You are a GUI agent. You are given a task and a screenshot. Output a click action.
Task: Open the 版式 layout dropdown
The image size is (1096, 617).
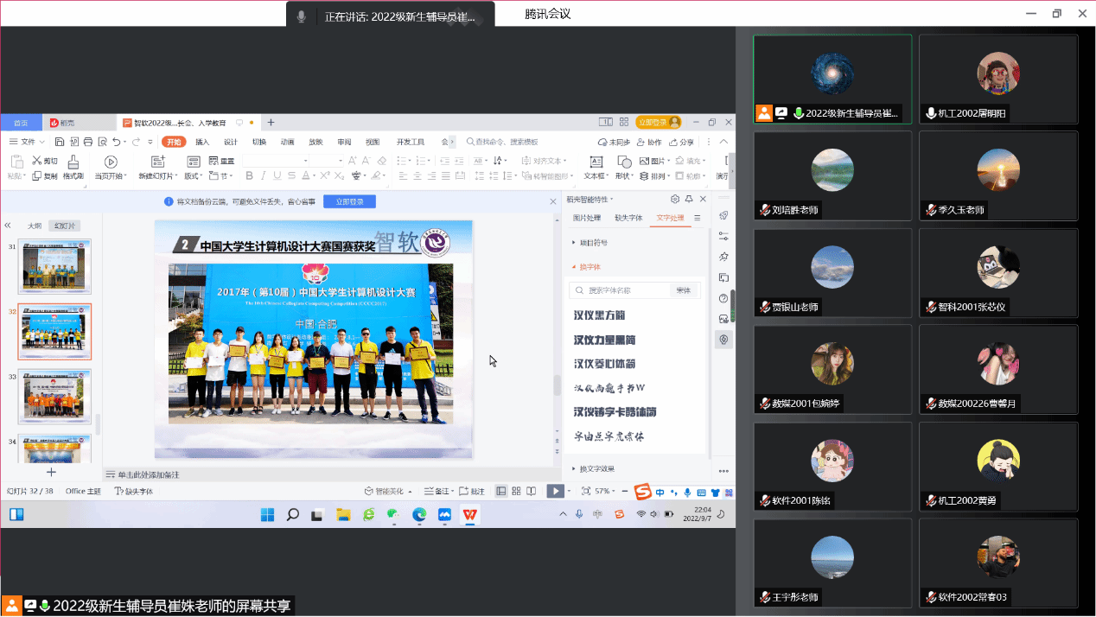click(194, 176)
